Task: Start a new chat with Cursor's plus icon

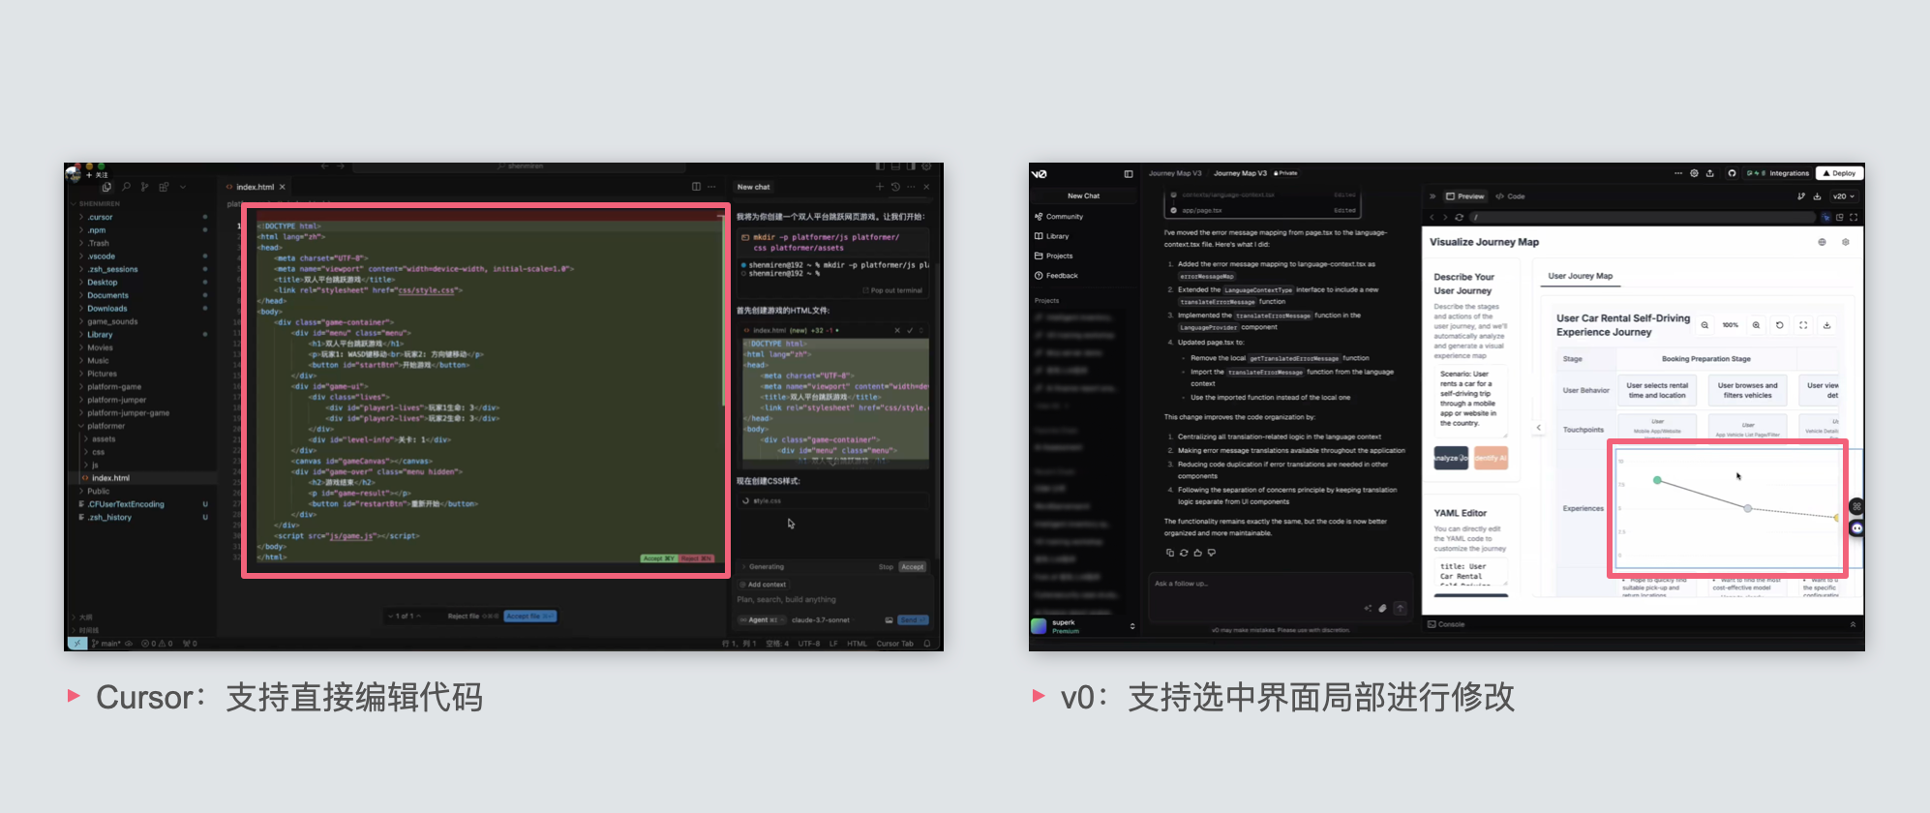Action: coord(880,187)
